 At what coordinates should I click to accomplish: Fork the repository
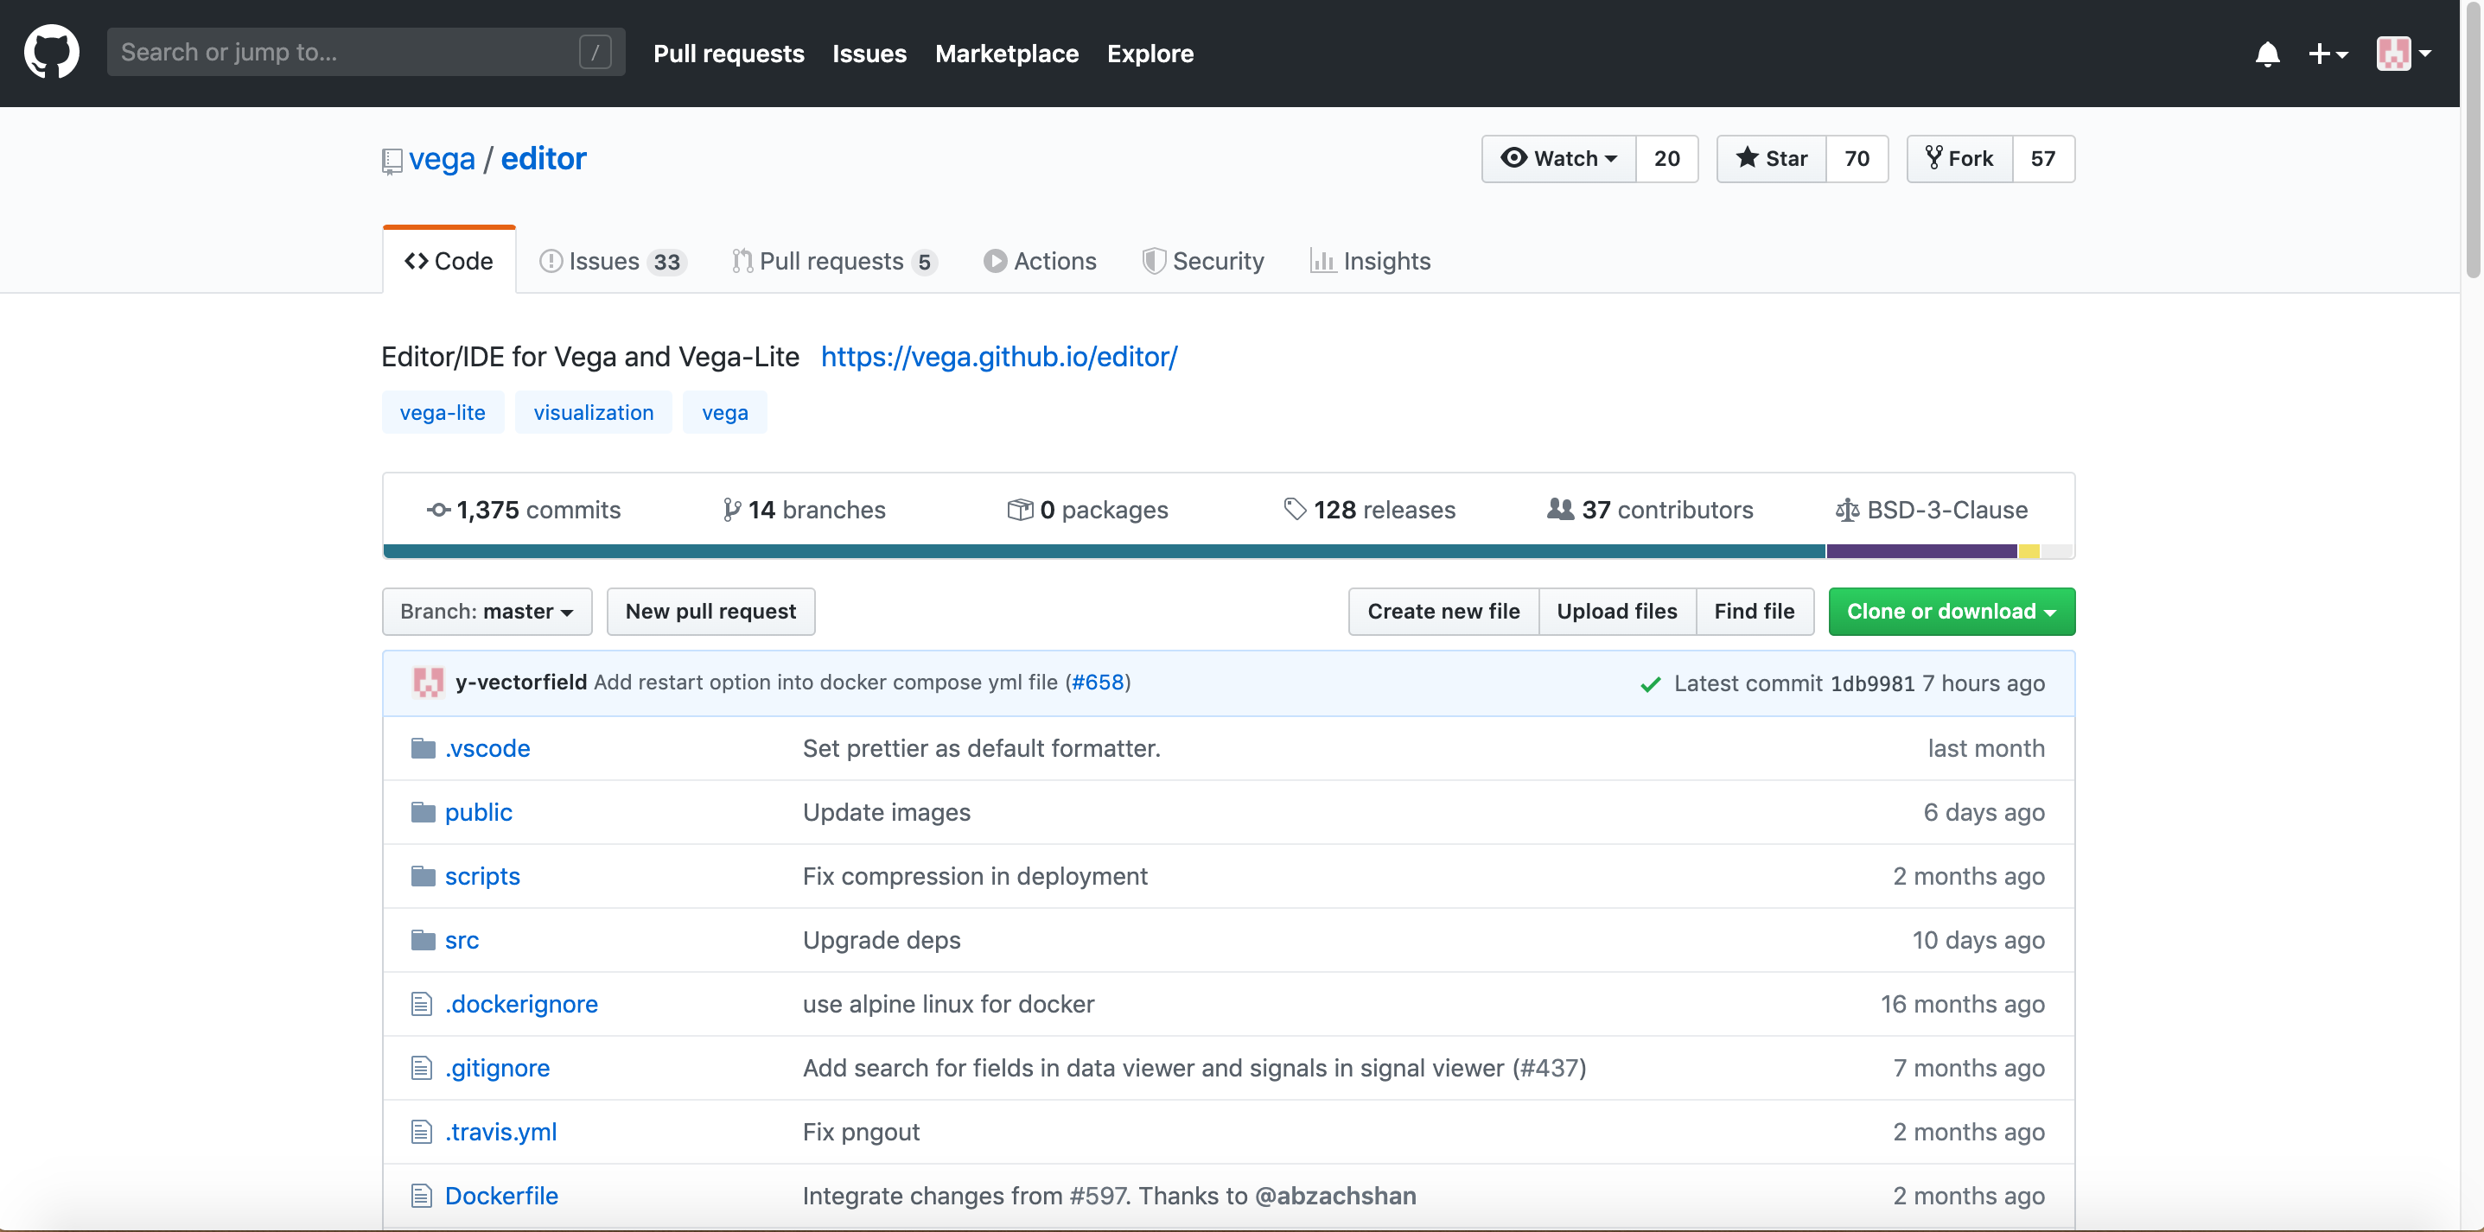tap(1959, 158)
